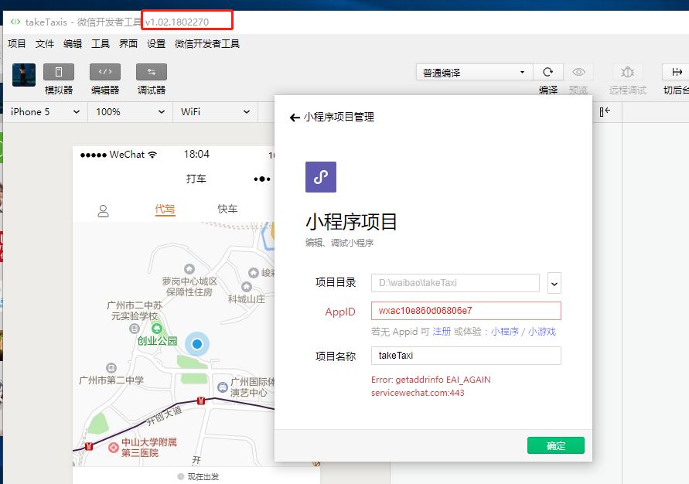689x484 pixels.
Task: Toggle the editor (编辑器) panel icon
Action: (105, 72)
